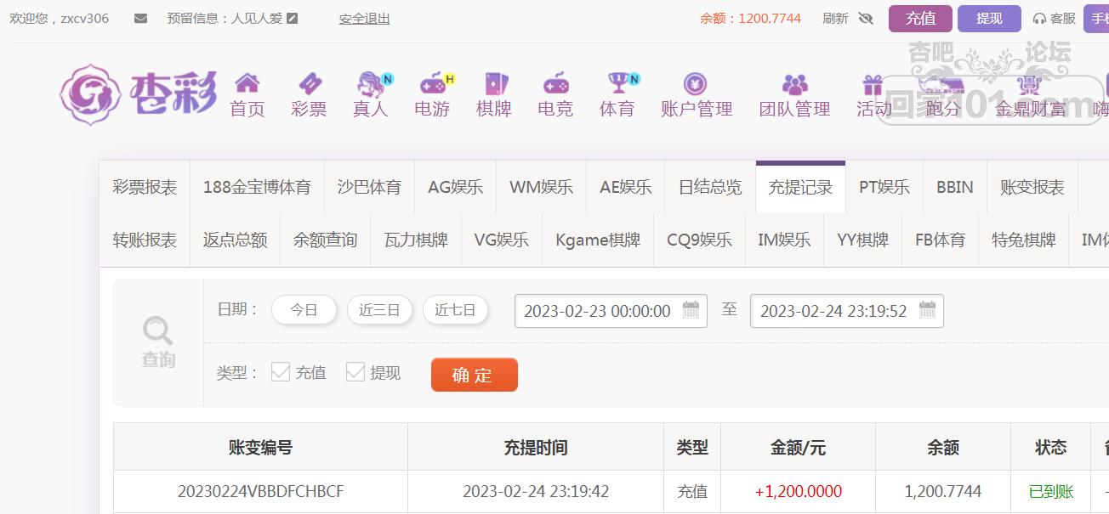This screenshot has height=514, width=1109.
Task: Switch to 彩票报表 tab
Action: 145,188
